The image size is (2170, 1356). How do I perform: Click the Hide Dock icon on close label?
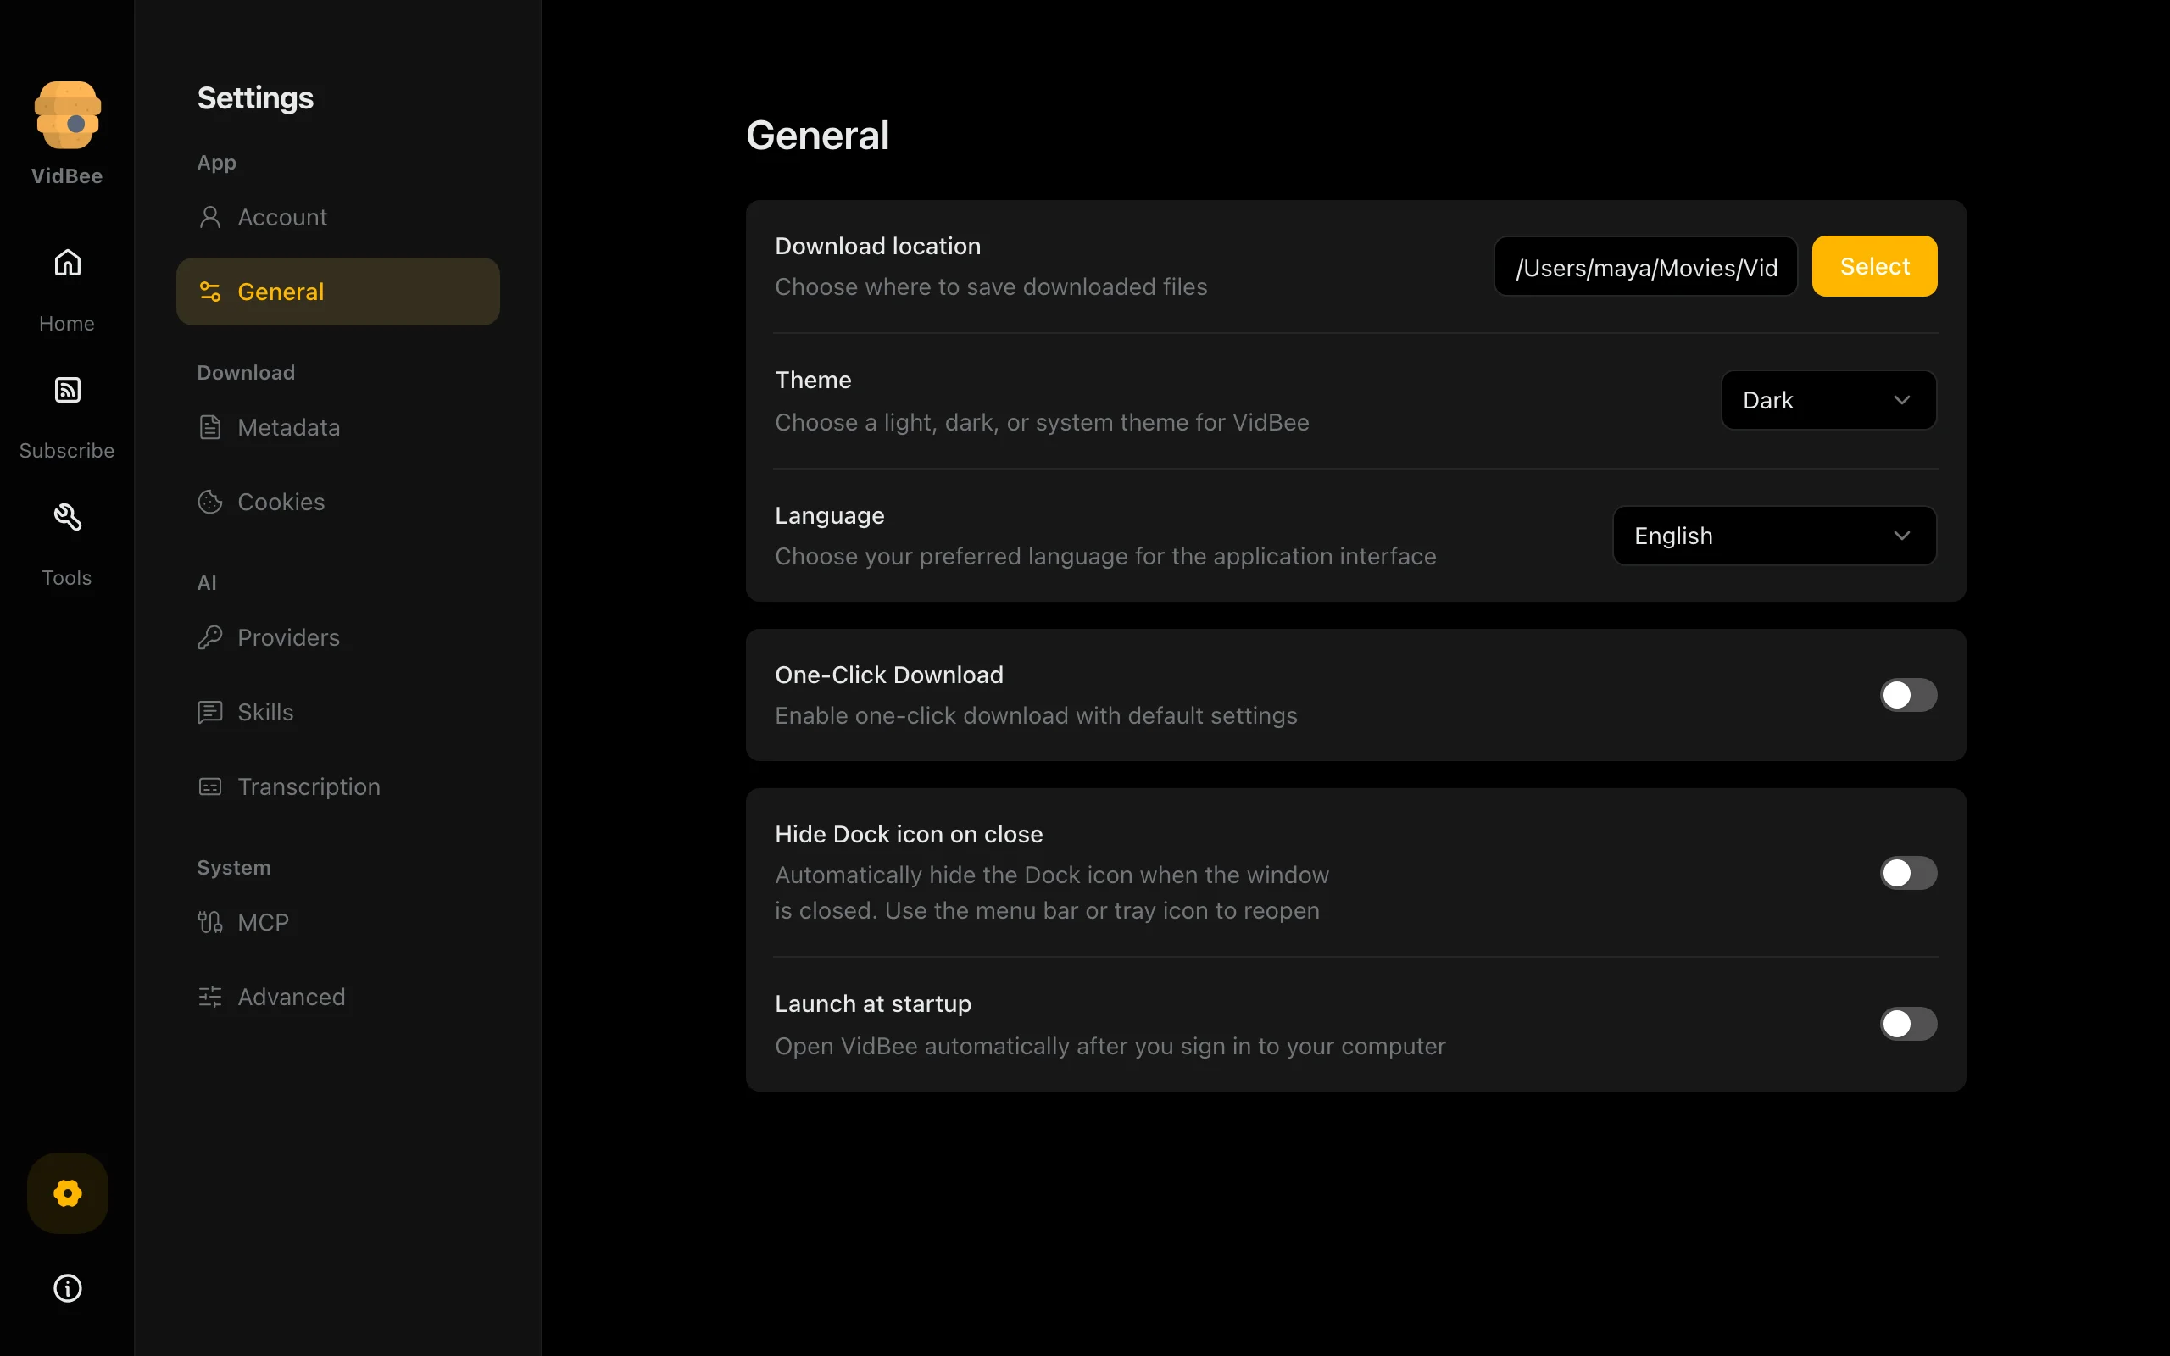coord(909,834)
